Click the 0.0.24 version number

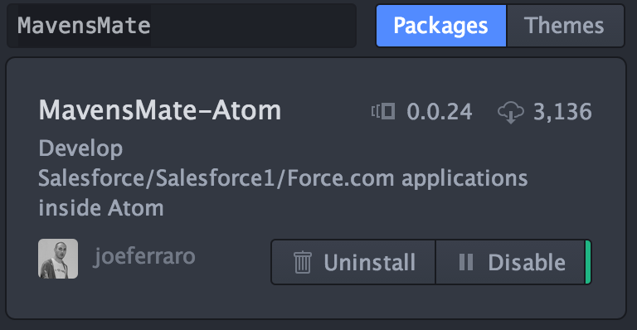[x=440, y=112]
